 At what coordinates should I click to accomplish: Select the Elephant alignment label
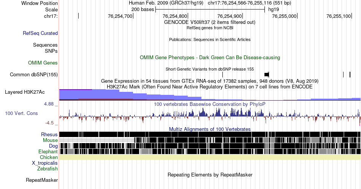click(x=48, y=151)
